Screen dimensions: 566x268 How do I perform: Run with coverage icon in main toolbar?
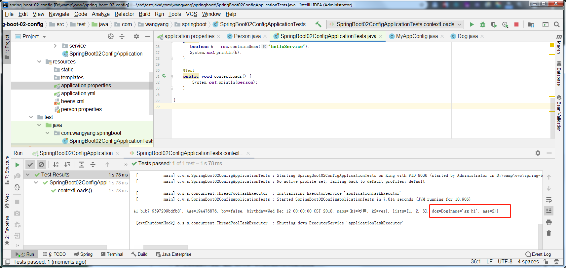494,24
